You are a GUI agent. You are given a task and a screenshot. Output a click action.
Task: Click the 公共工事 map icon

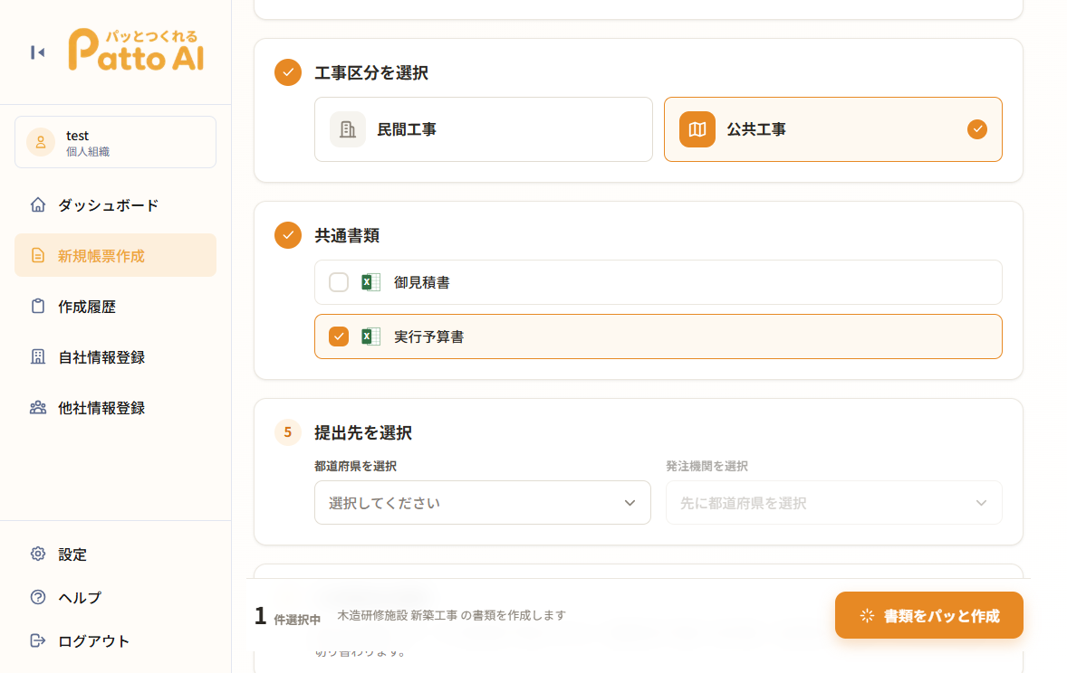click(697, 129)
